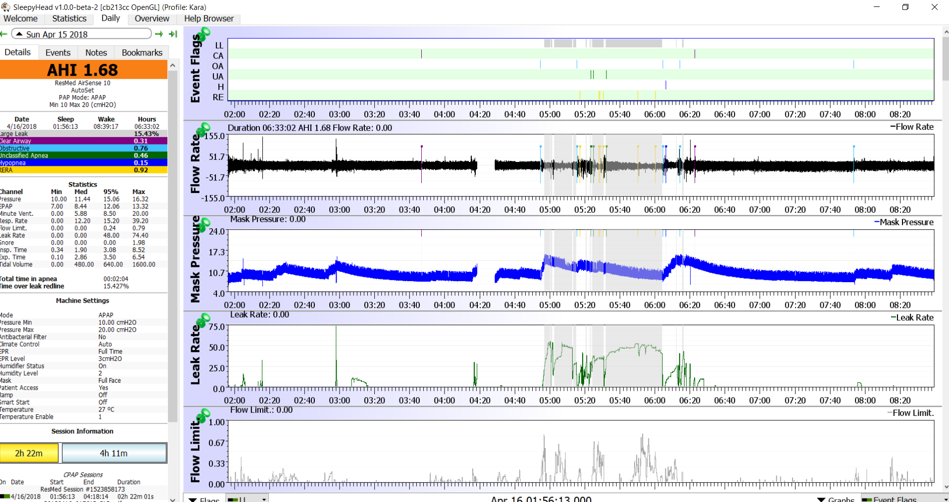Click the orange AHI 1.68 banner
The height and width of the screenshot is (502, 949).
[x=83, y=70]
